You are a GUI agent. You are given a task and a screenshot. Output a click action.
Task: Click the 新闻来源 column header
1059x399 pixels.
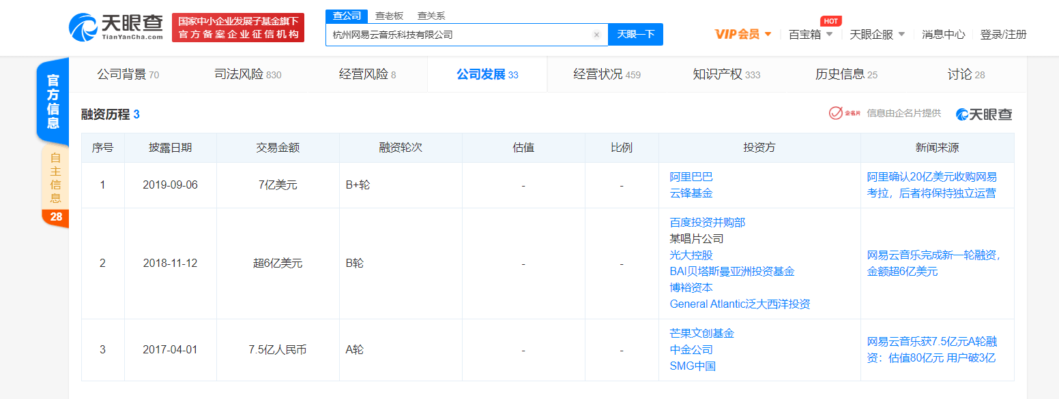937,148
